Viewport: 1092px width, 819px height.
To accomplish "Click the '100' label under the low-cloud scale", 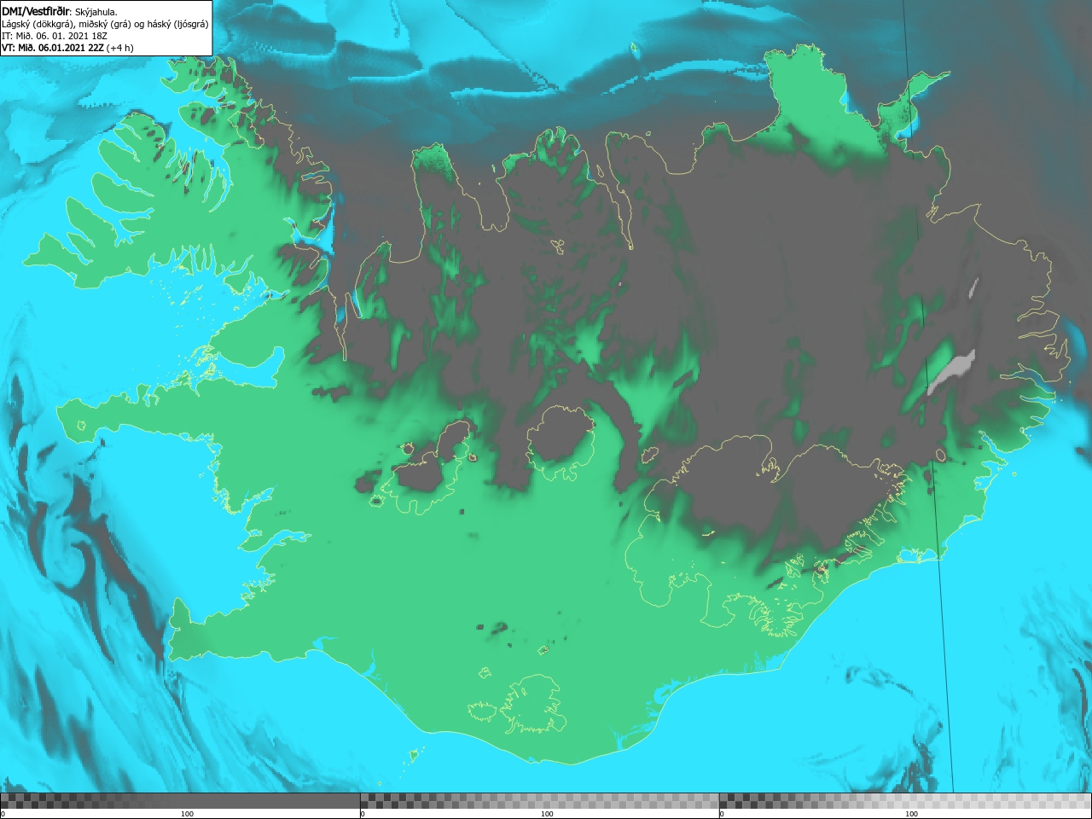I will (x=187, y=814).
